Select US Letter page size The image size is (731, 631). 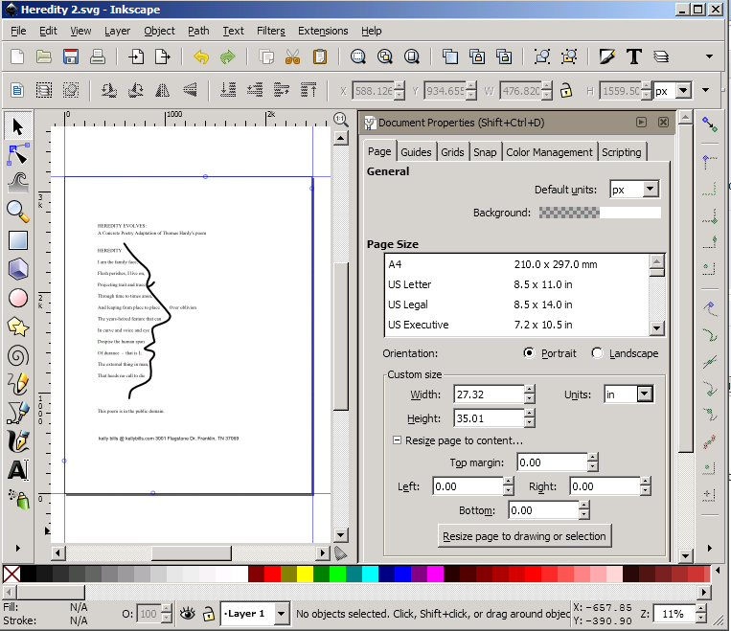(x=410, y=284)
